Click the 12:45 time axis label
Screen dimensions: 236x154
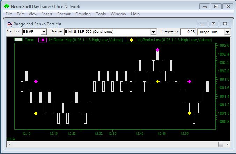[x=162, y=133]
